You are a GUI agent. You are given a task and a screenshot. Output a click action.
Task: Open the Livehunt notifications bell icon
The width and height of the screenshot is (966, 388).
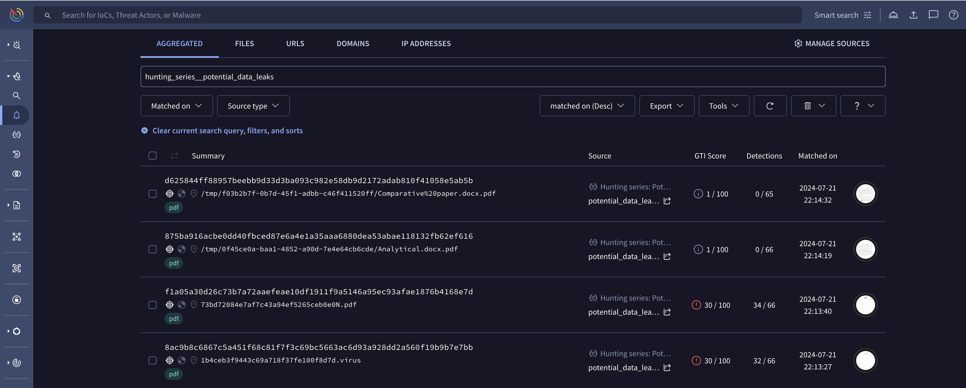17,115
